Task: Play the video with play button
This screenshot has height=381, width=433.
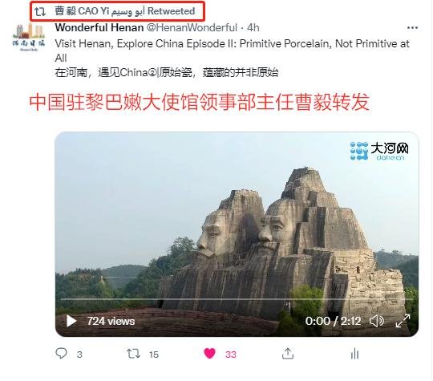Action: [71, 321]
